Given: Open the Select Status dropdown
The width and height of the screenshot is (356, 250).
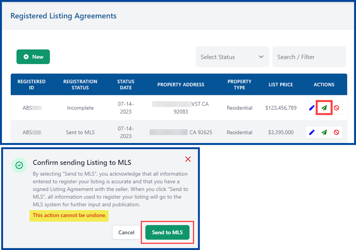Looking at the screenshot, I should pos(232,57).
